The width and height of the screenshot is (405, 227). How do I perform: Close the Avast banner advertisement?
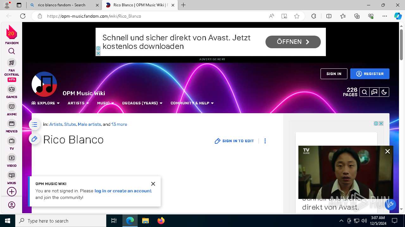coord(98,54)
